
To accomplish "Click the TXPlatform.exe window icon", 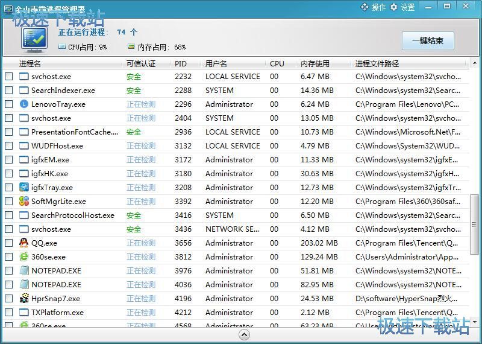I will (x=23, y=312).
